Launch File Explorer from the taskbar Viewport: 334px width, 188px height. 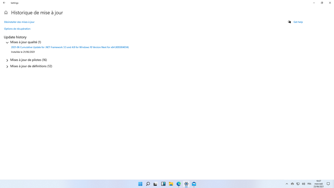point(171,184)
